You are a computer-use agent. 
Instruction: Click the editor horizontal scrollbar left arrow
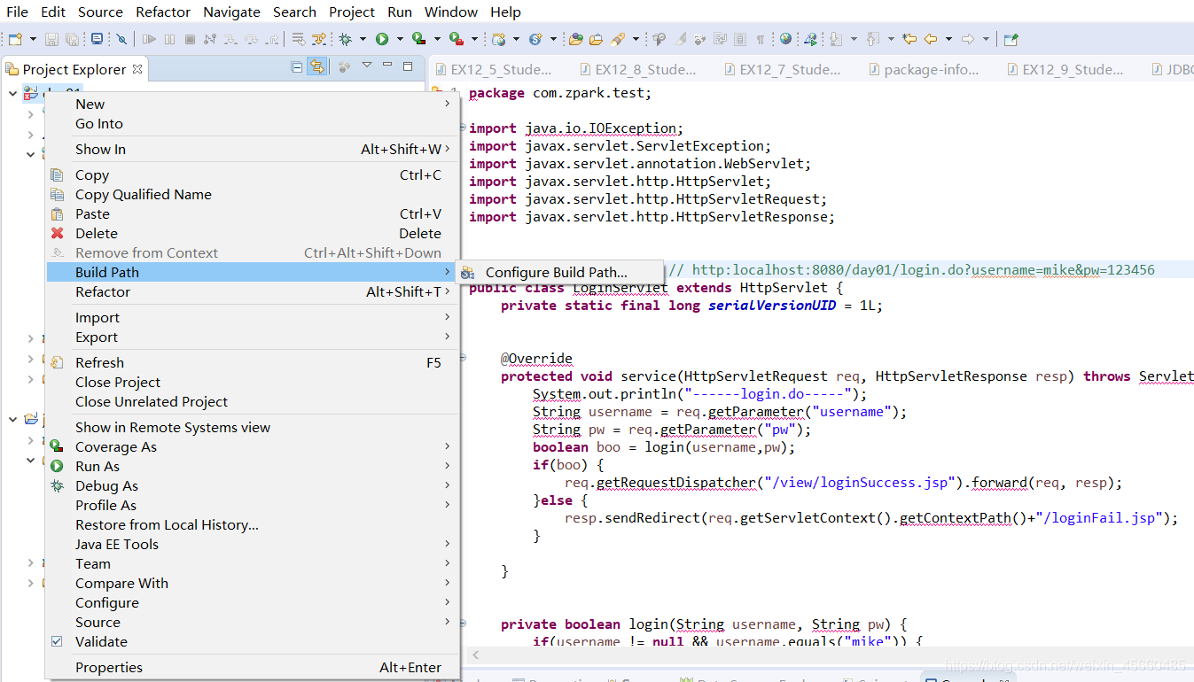tap(475, 655)
